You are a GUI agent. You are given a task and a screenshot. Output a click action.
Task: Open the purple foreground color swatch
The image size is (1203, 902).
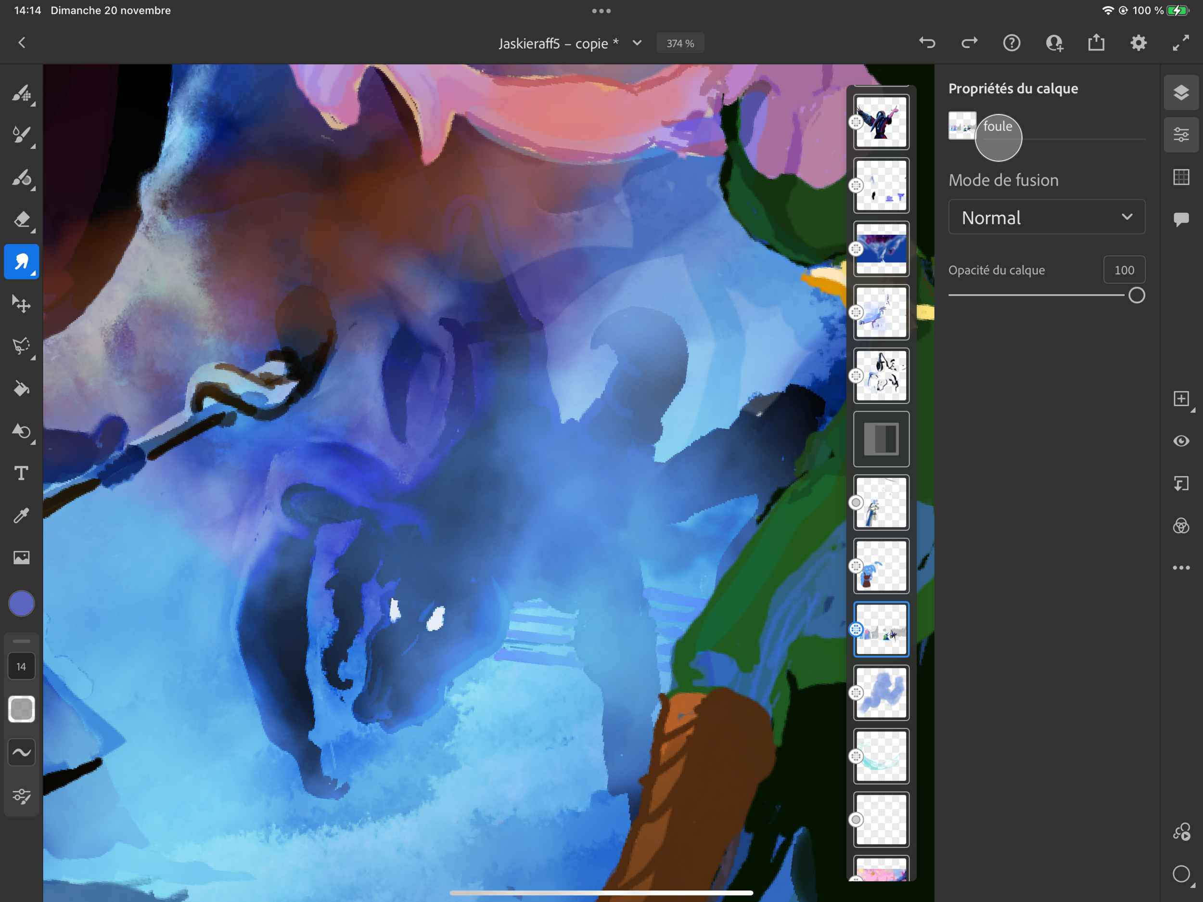point(21,603)
